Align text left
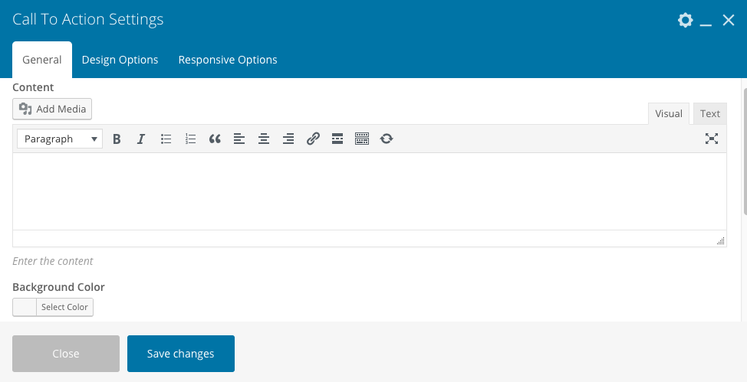Image resolution: width=747 pixels, height=382 pixels. coord(239,139)
